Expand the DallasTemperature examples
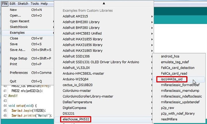 pos(103,102)
